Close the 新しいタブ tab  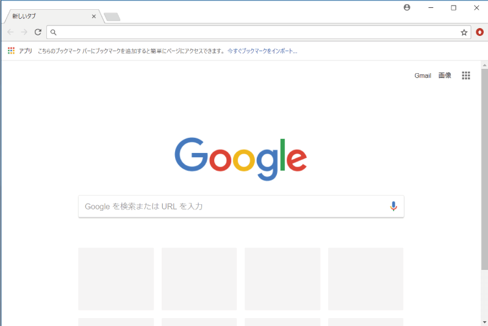[94, 16]
